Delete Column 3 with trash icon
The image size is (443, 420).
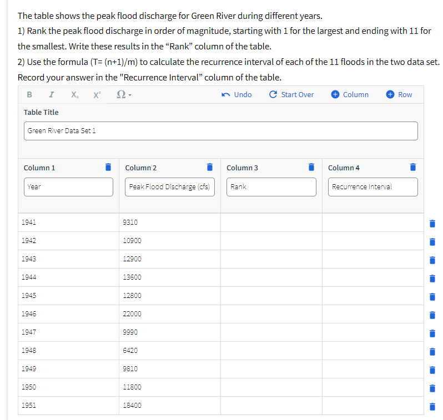[x=311, y=167]
